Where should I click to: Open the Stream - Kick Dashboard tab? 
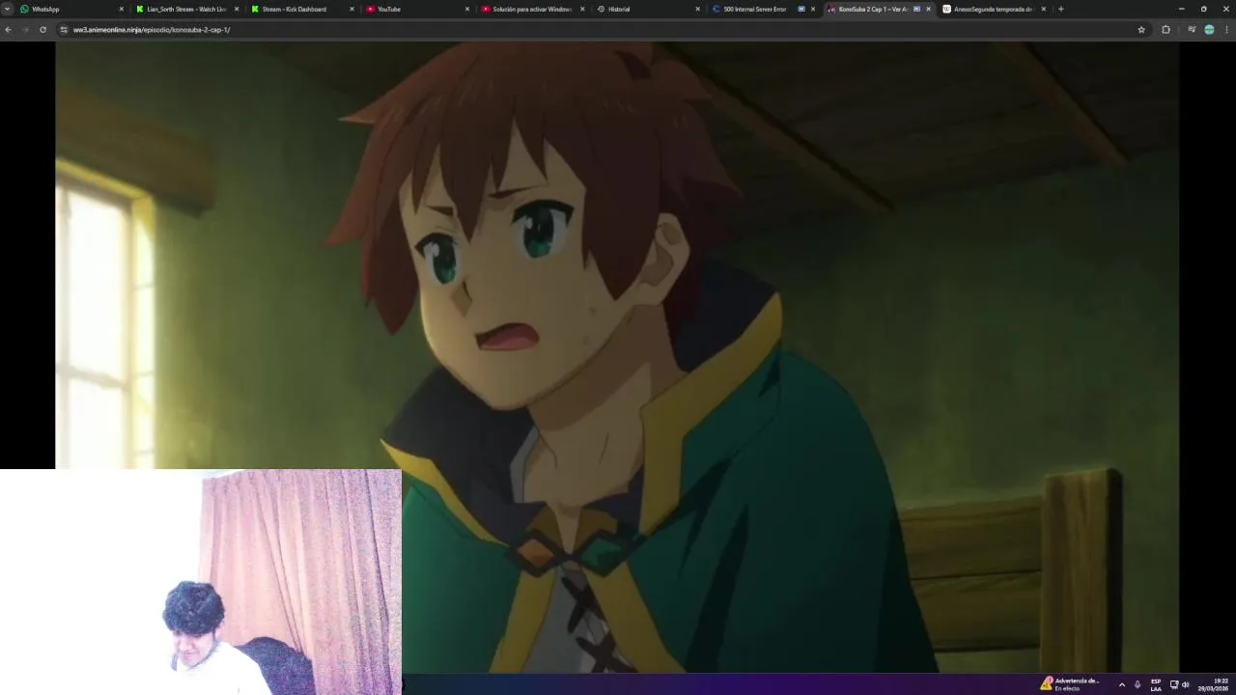300,9
